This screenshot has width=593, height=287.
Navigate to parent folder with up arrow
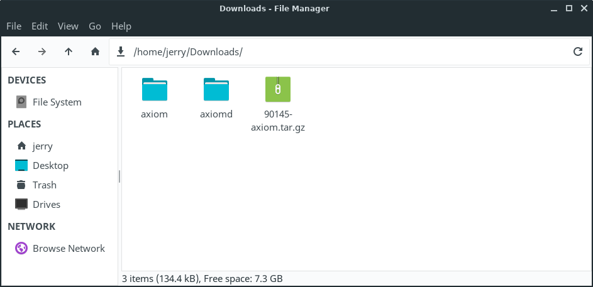click(x=69, y=51)
